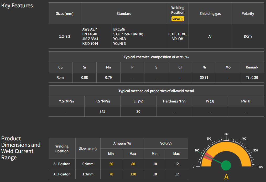Viewport: 266px width, 182px height.
Task: Click the yellow View(+) welding position button
Action: (178, 19)
